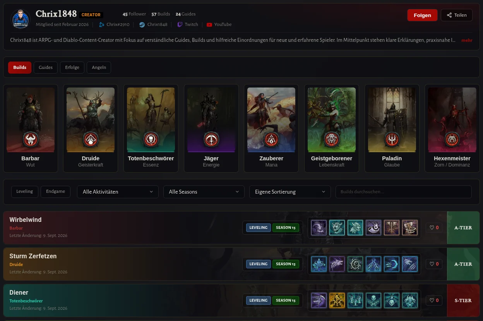Click the LEVELING tag in Wirbelwind row
Screen dimensions: 483x321
click(x=259, y=228)
